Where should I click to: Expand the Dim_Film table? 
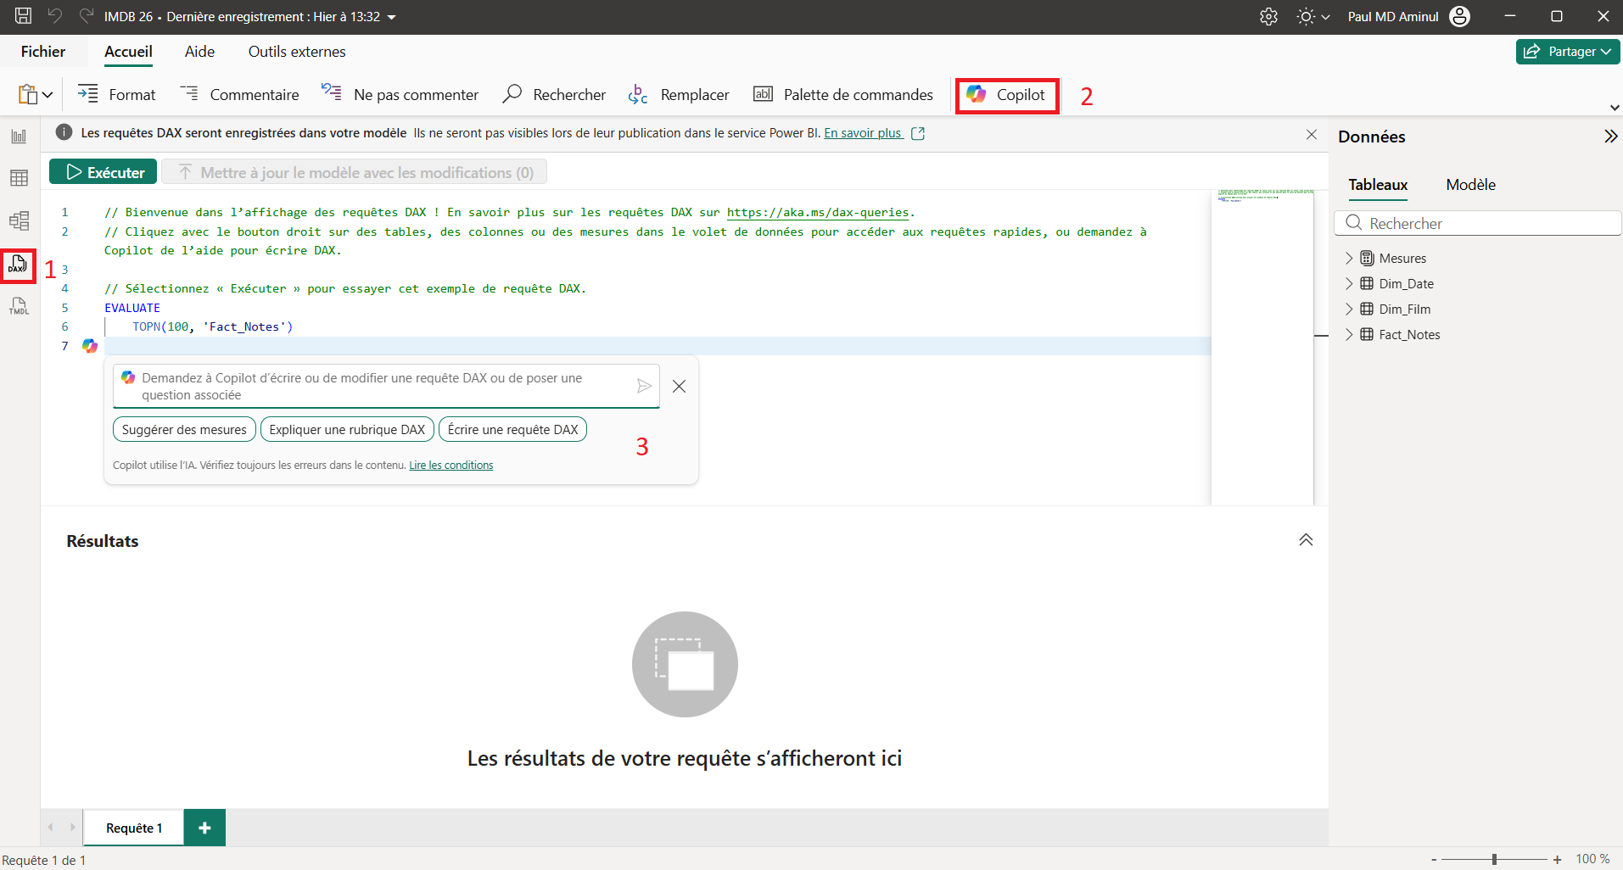click(x=1349, y=309)
